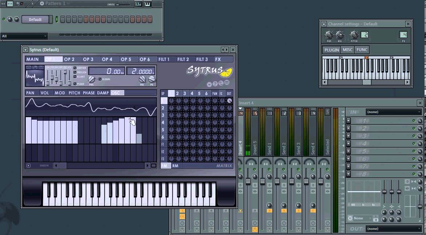The image size is (426, 235).
Task: Click the frequency ratio 2.0000 display
Action: pos(141,71)
